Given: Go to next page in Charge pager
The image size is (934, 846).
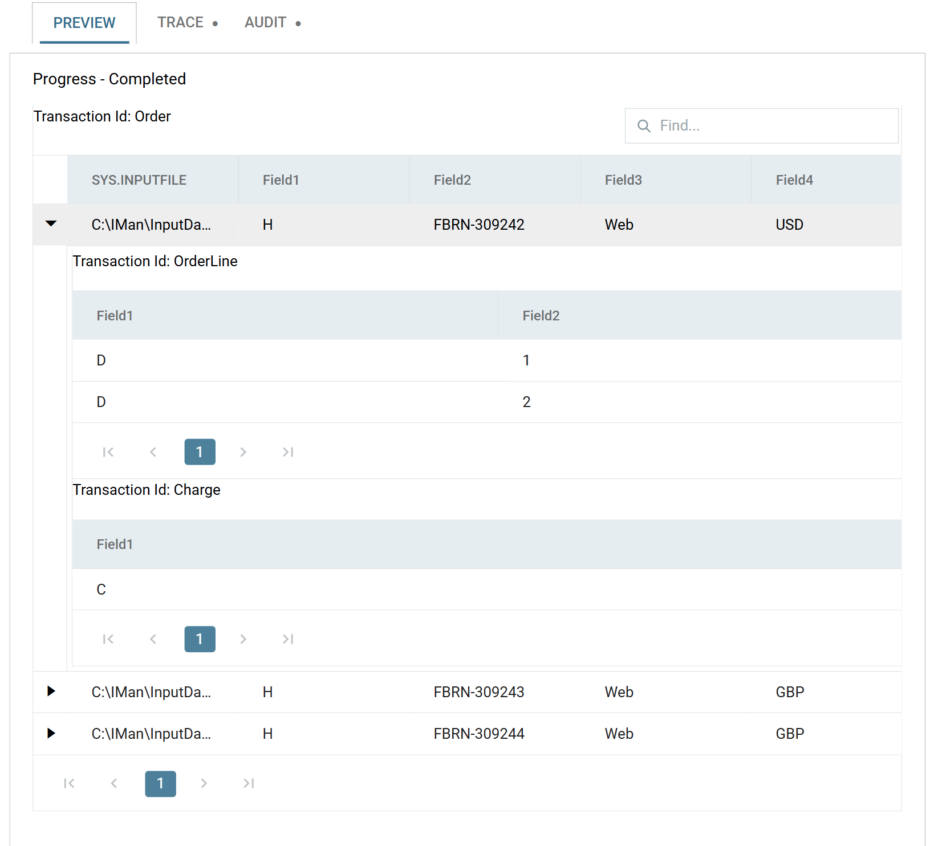Looking at the screenshot, I should [243, 639].
